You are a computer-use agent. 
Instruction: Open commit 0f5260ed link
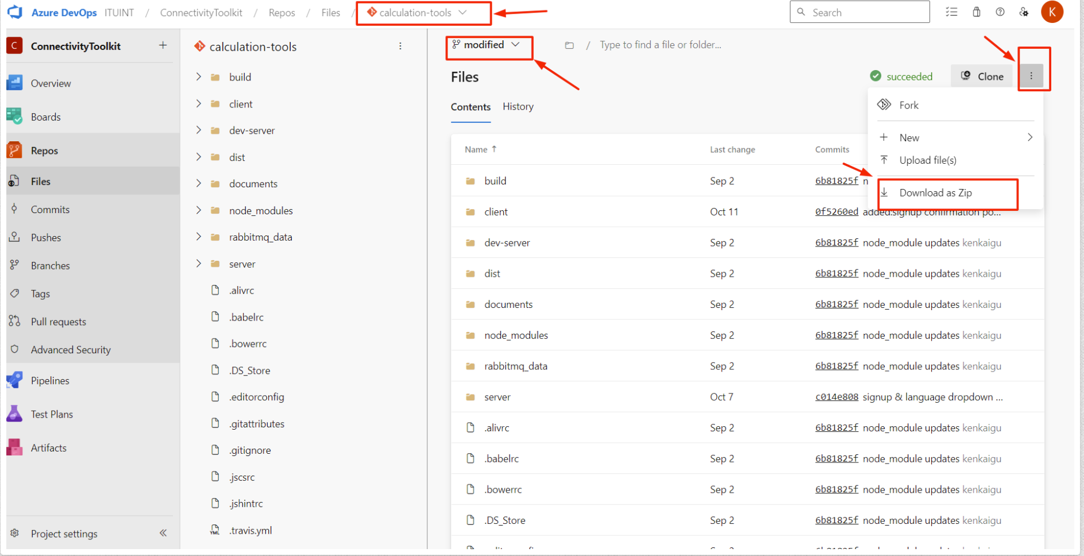pyautogui.click(x=836, y=211)
